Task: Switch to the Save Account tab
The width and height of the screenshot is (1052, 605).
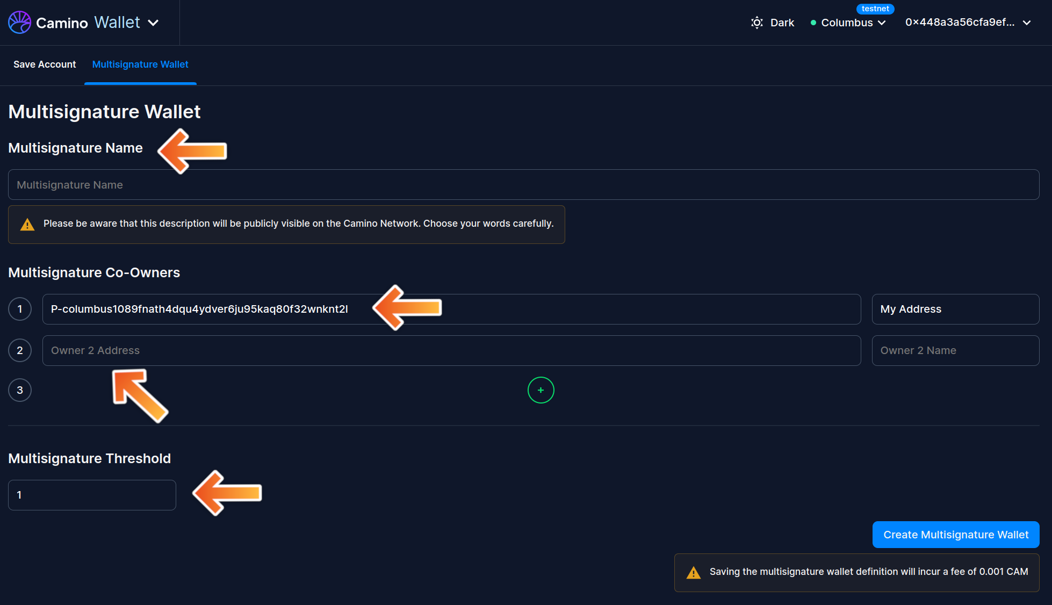Action: pos(45,64)
